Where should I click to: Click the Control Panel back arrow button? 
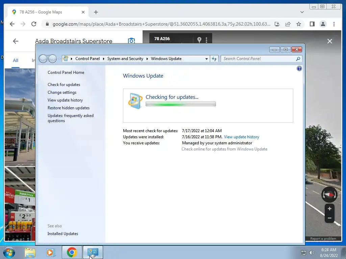[x=43, y=59]
